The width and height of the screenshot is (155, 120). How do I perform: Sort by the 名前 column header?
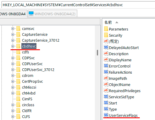pos(108,22)
